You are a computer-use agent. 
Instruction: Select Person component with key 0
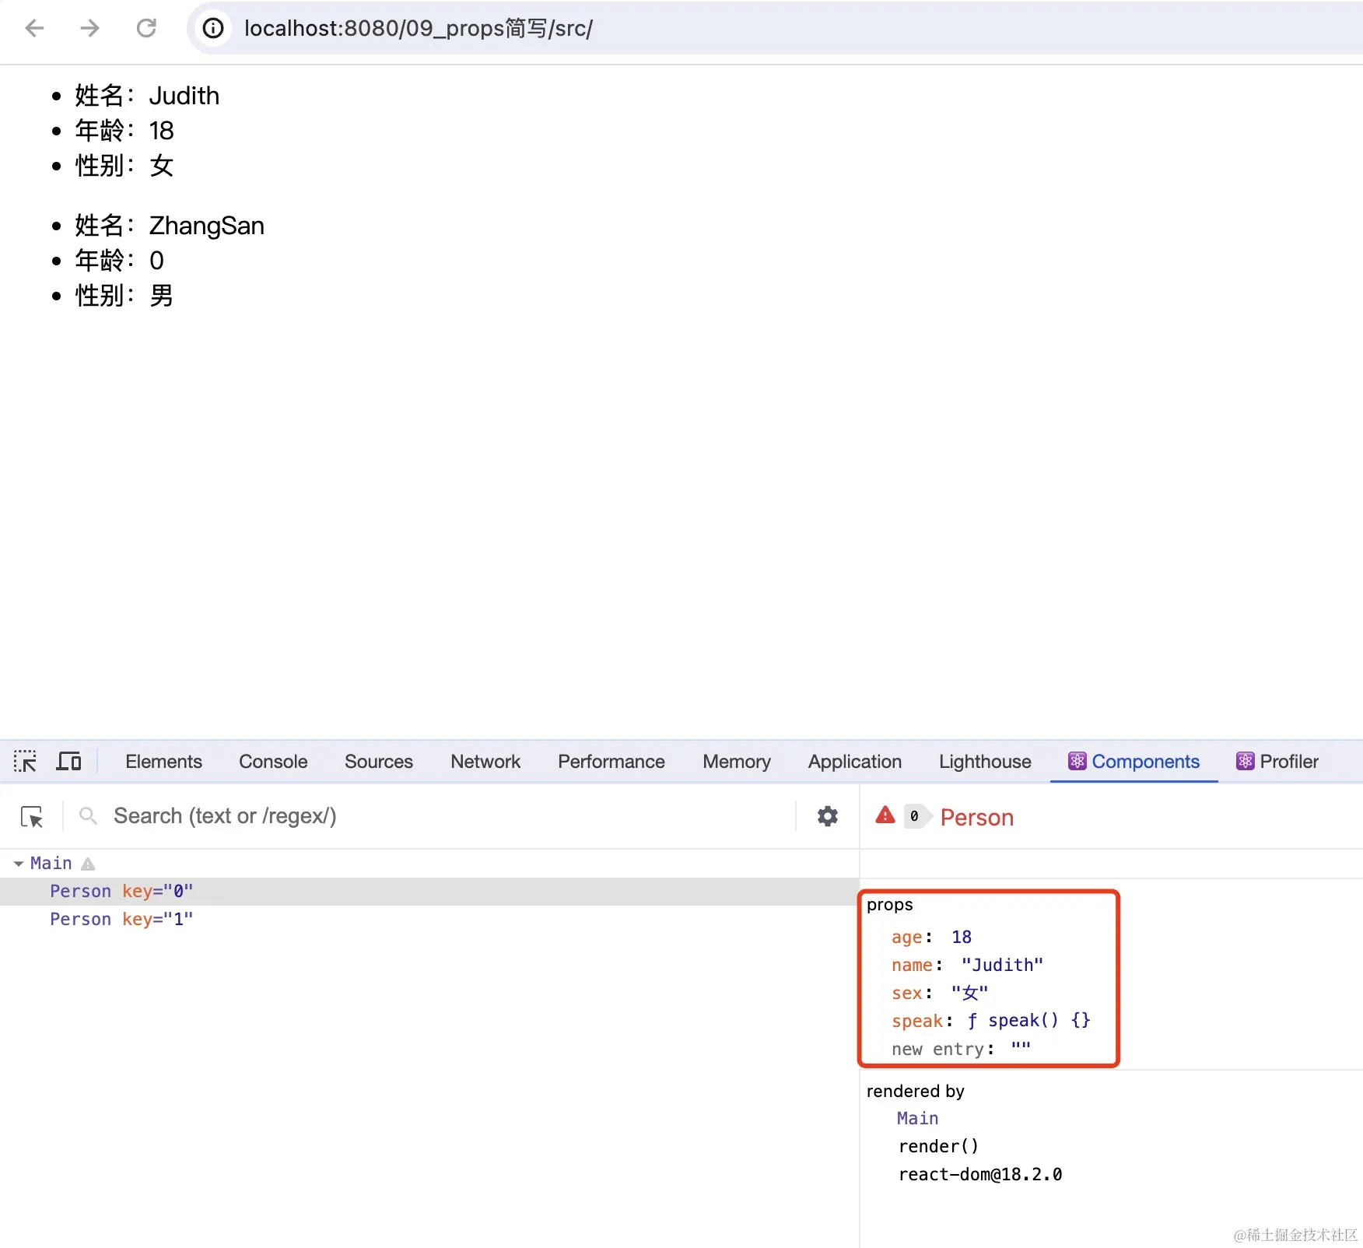coord(429,892)
